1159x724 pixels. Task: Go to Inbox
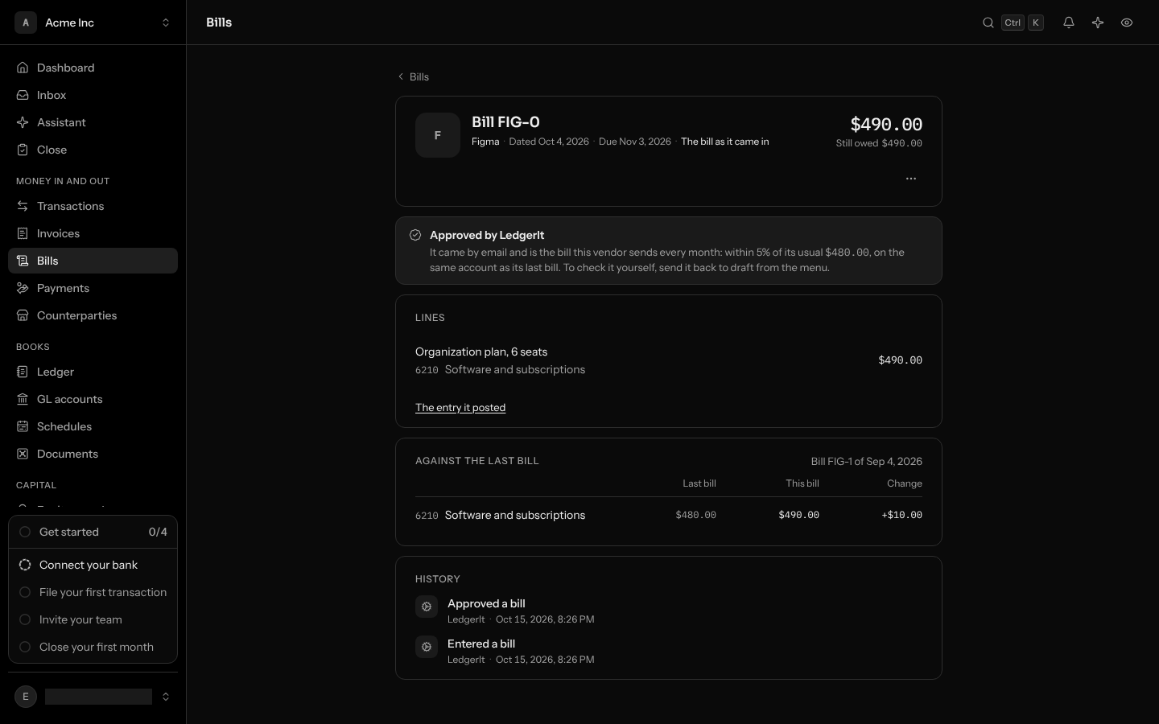(x=93, y=95)
